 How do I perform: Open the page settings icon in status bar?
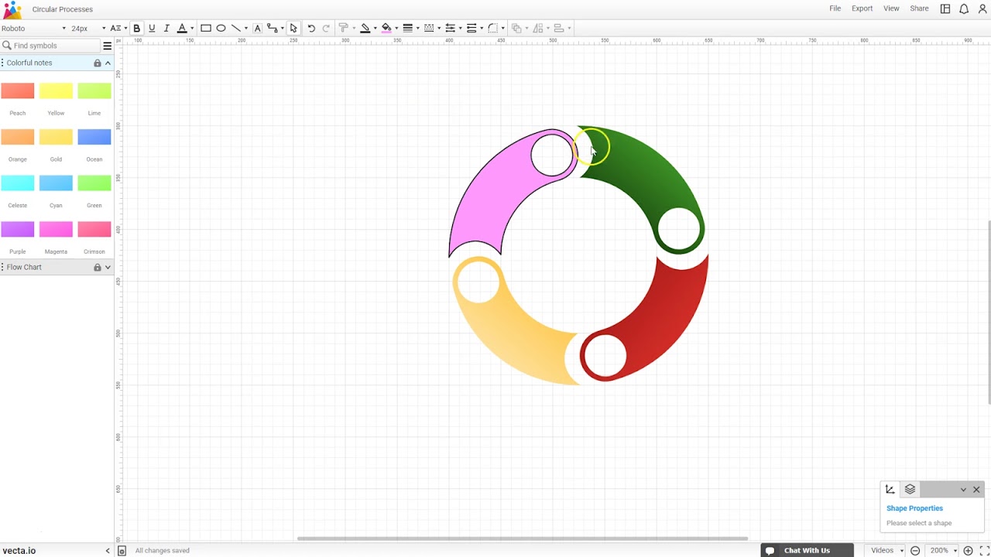[122, 551]
